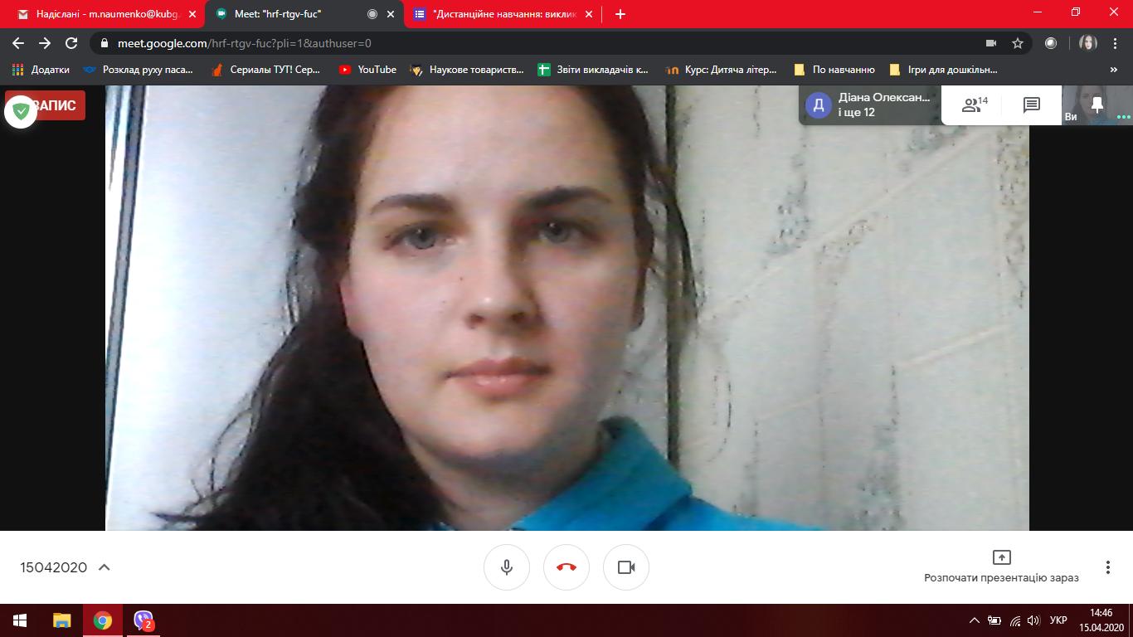Open a new browser tab
1133x637 pixels.
point(620,14)
